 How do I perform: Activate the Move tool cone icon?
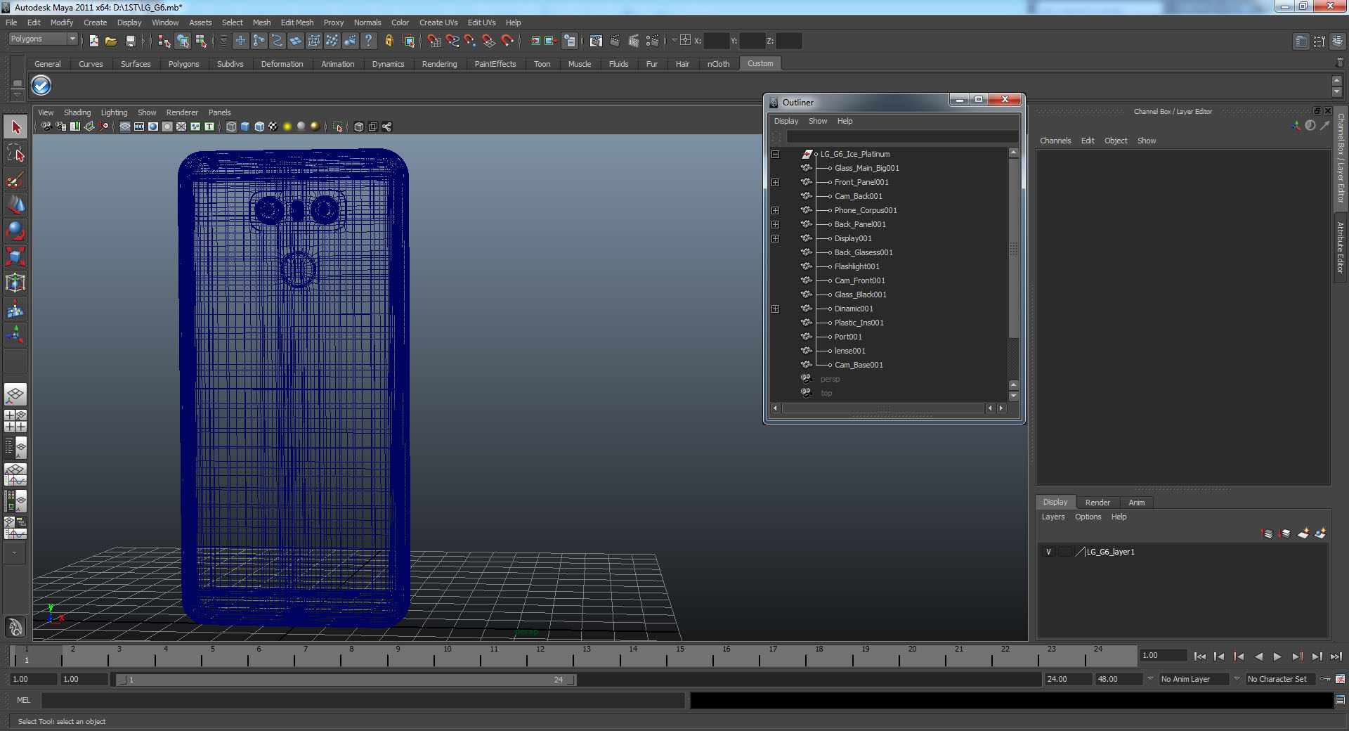tap(15, 205)
